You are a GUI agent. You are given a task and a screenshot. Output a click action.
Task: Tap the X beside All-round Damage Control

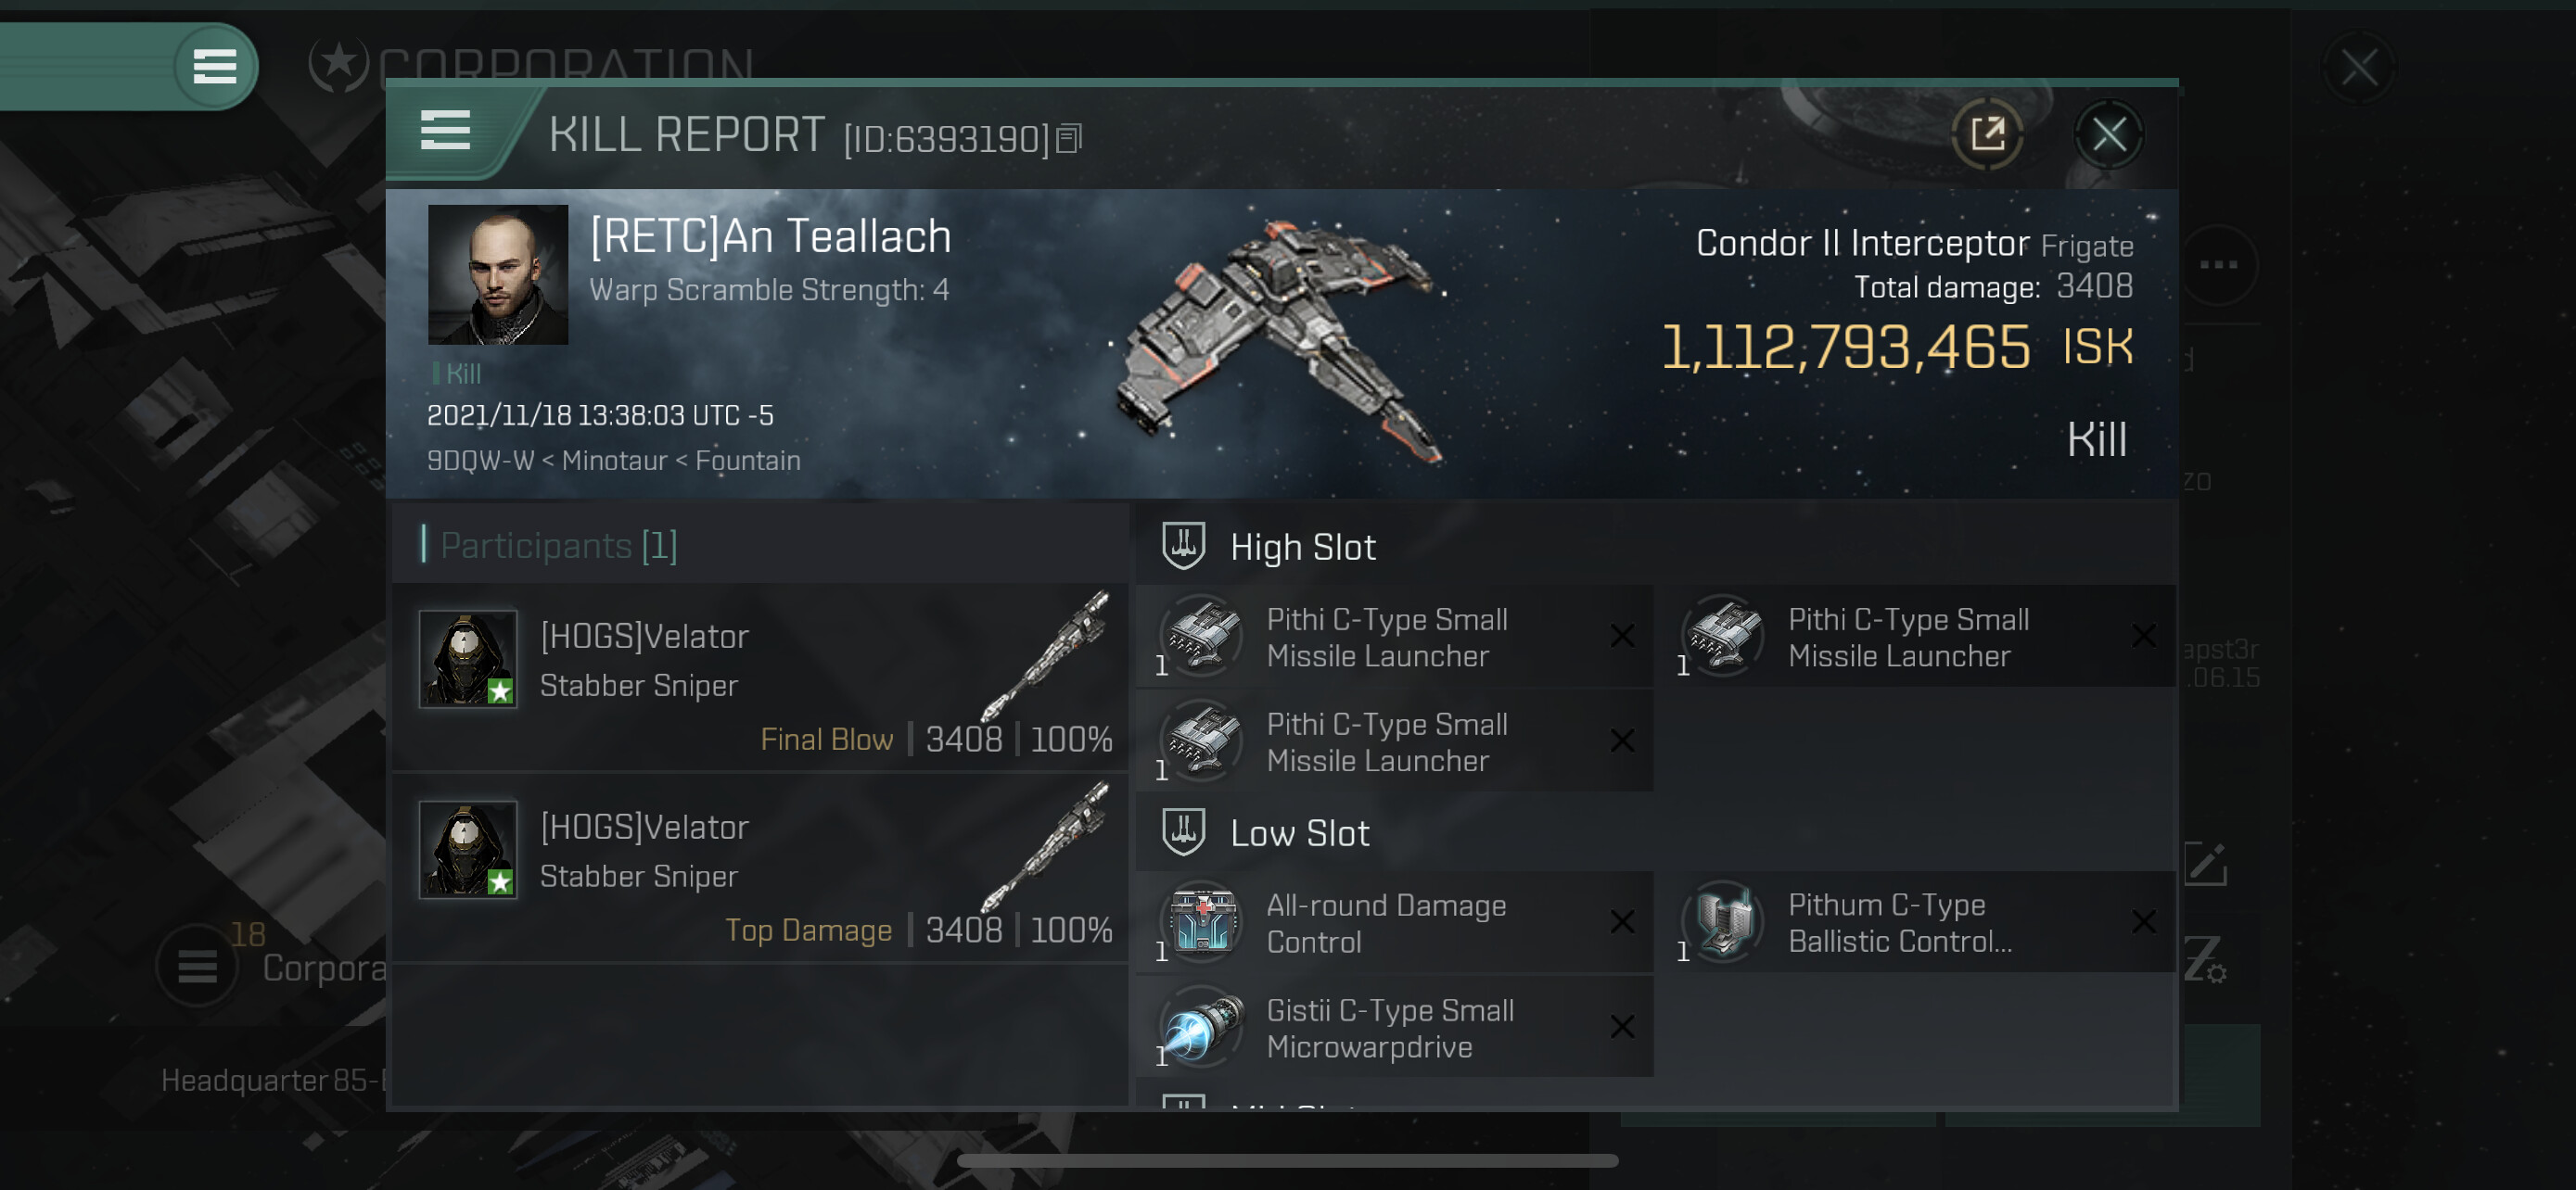(1622, 921)
